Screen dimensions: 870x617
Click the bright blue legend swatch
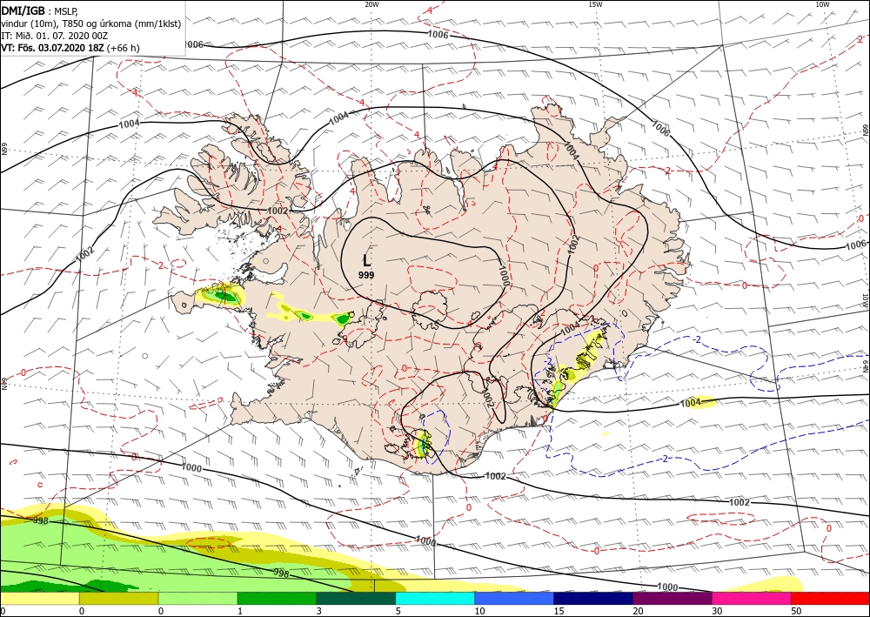[514, 598]
